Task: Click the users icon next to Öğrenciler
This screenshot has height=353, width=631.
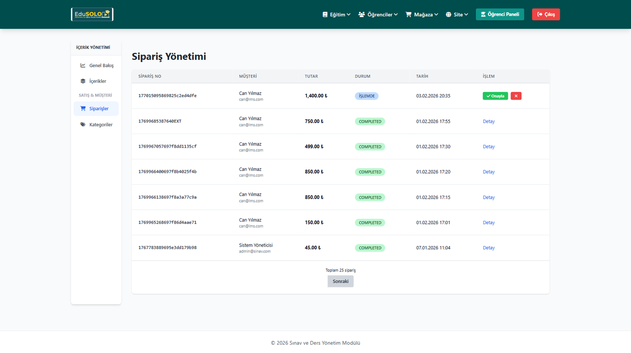Action: [361, 15]
